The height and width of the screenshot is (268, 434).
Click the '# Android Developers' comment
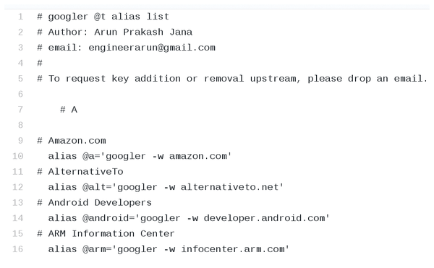pos(94,202)
